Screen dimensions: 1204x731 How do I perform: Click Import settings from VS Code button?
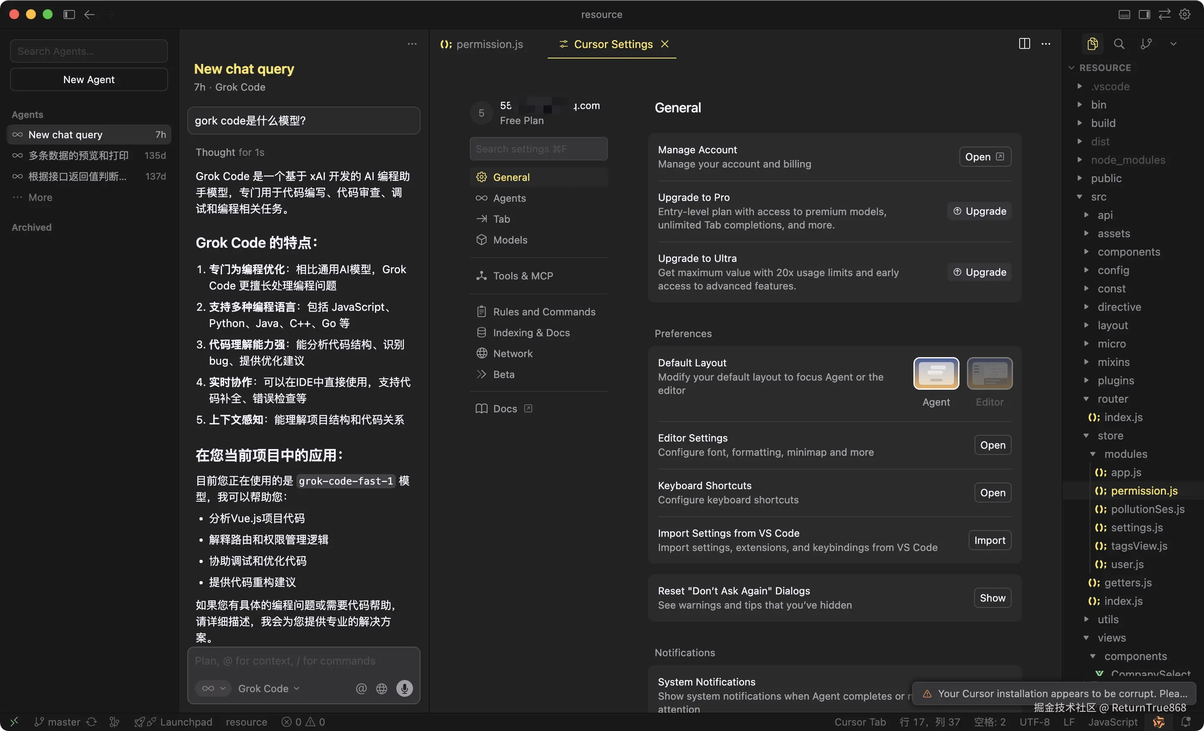coord(990,540)
